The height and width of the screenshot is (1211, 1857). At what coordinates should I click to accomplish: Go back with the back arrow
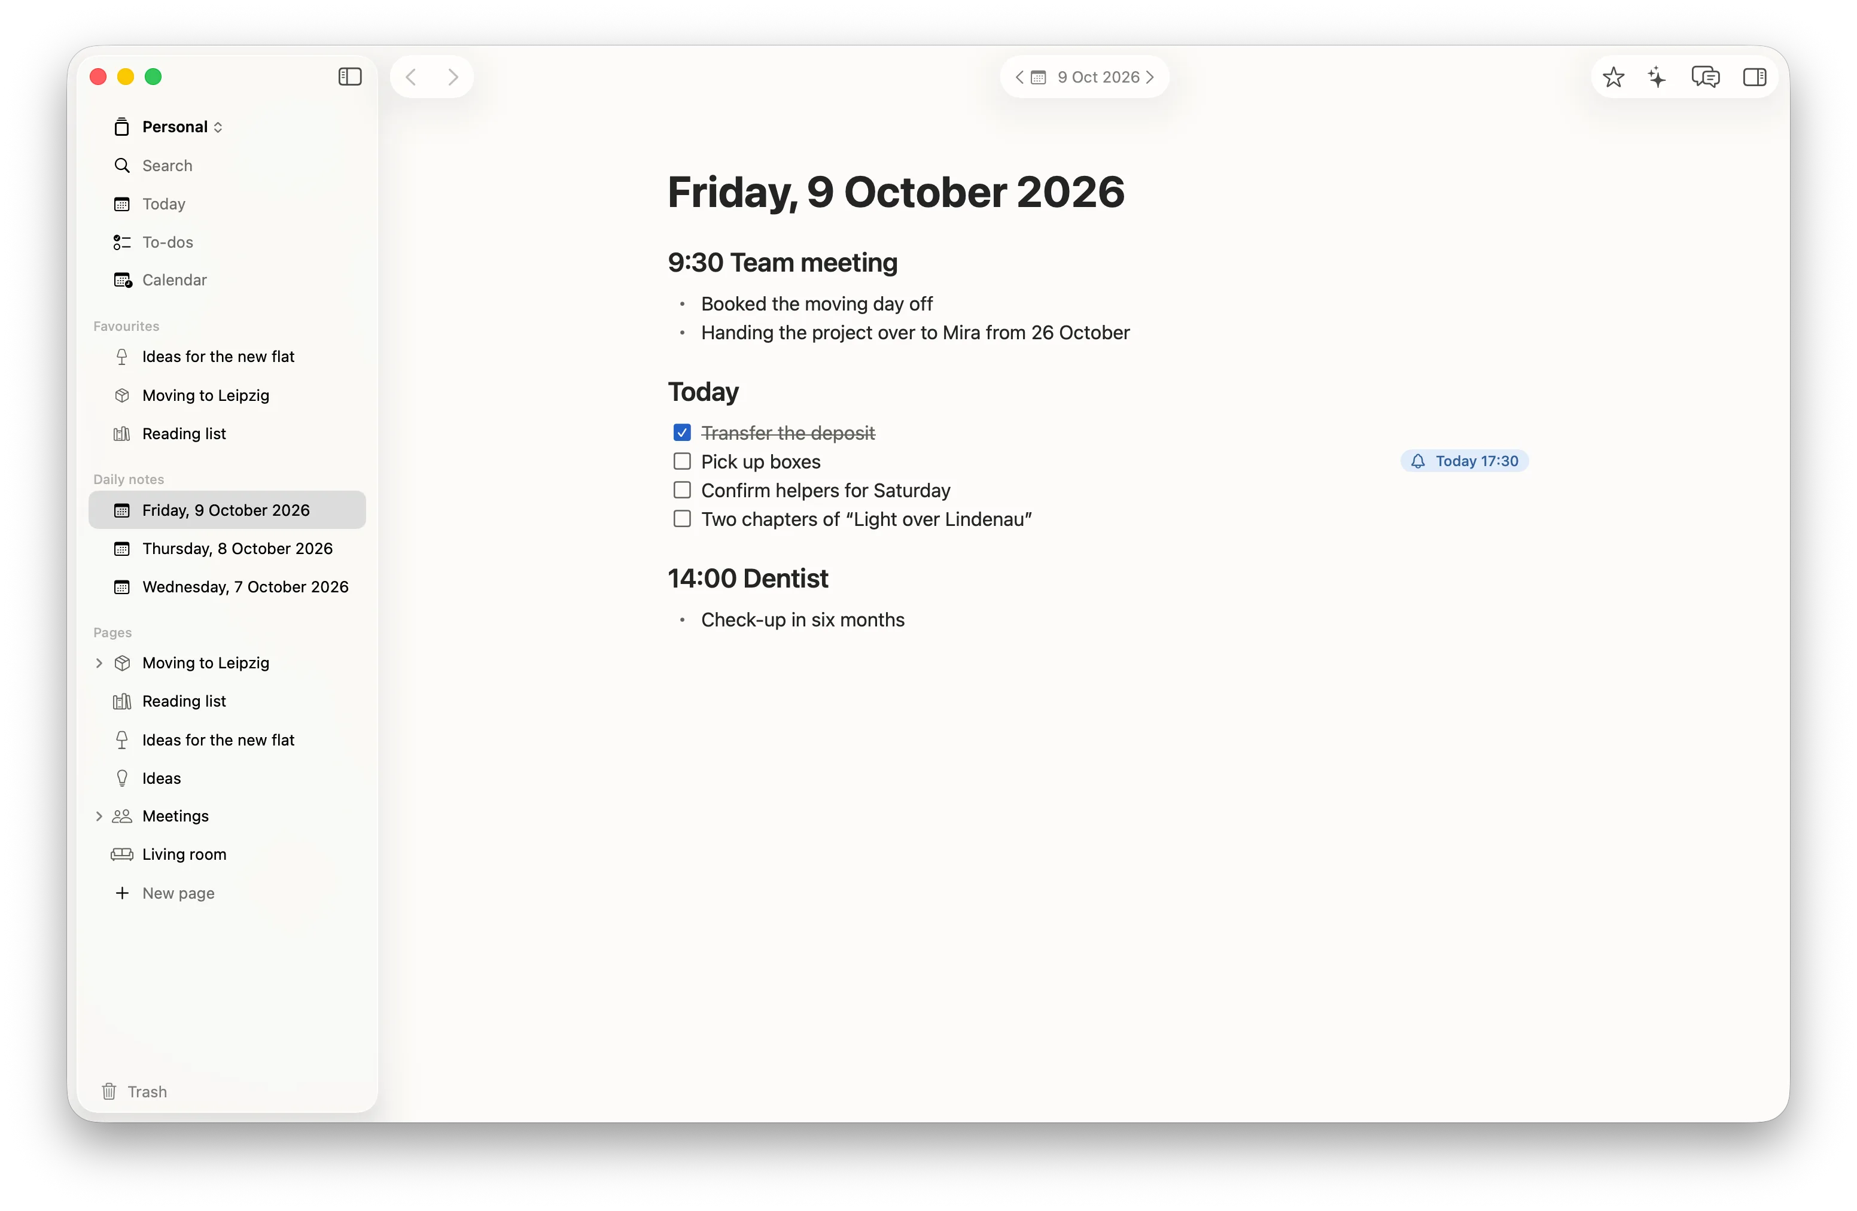click(x=411, y=77)
